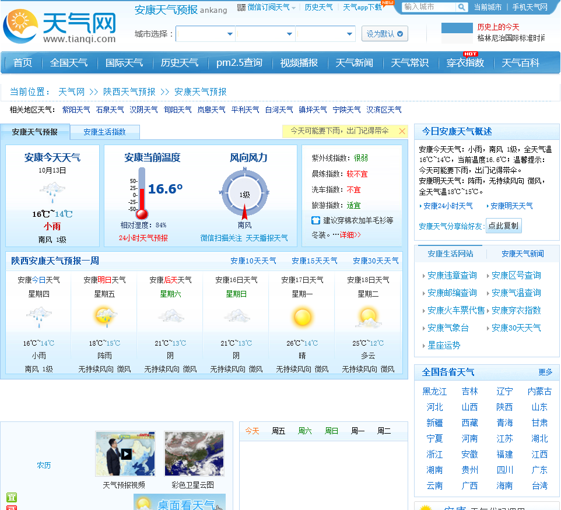Image resolution: width=561 pixels, height=510 pixels.
Task: Click Monday's sunny weather icon
Action: [302, 317]
